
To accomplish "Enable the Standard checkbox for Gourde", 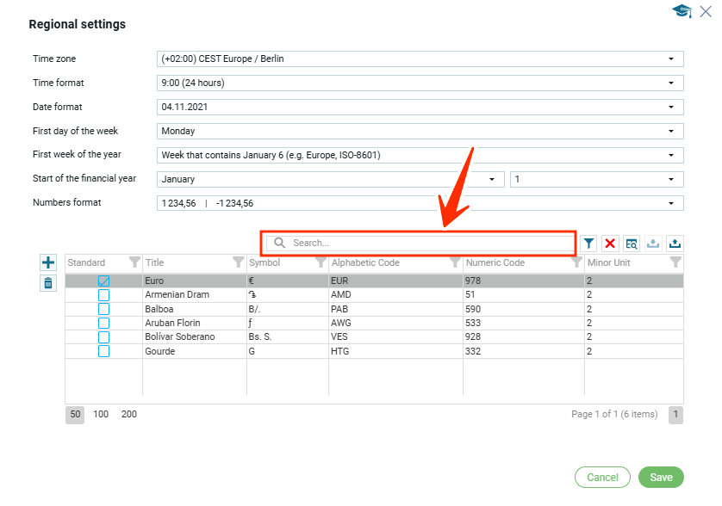I will coord(103,351).
